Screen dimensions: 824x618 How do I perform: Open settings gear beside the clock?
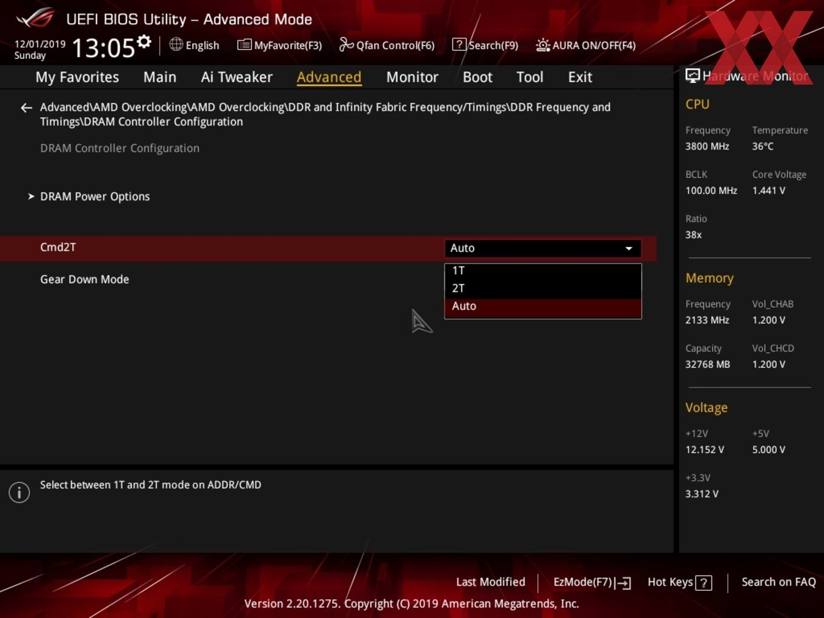(x=144, y=42)
